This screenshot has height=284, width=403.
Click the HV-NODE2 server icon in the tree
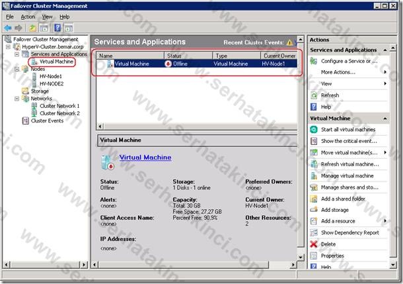click(x=34, y=84)
